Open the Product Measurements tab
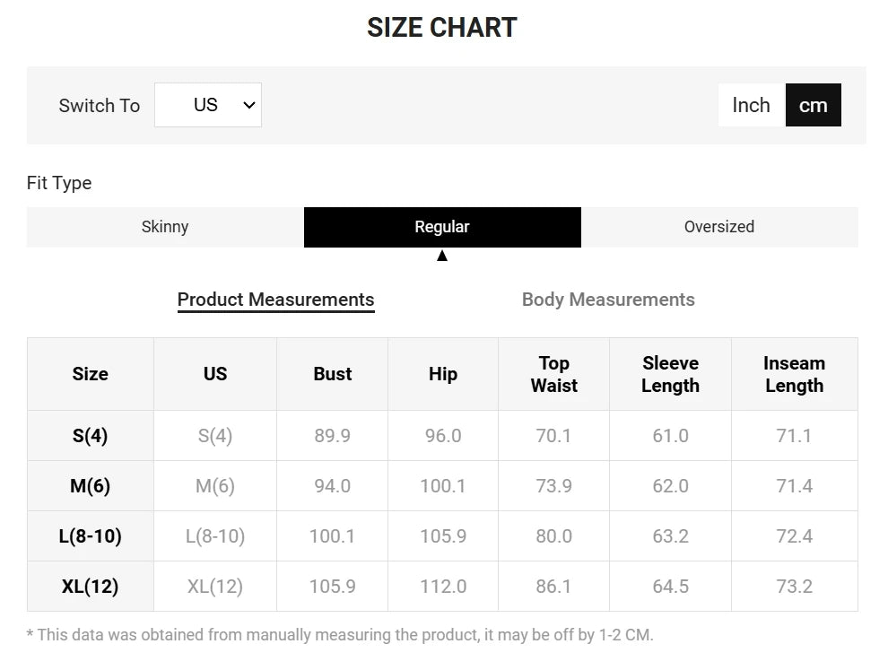Screen dimensions: 888x670 pos(275,300)
